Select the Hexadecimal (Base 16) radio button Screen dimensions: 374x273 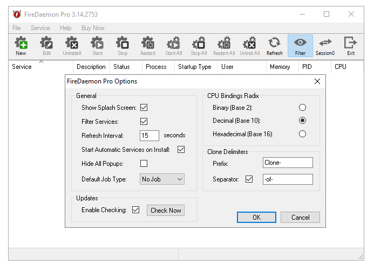[x=302, y=134]
